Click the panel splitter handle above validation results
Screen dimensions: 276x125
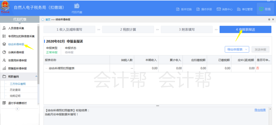point(158,106)
